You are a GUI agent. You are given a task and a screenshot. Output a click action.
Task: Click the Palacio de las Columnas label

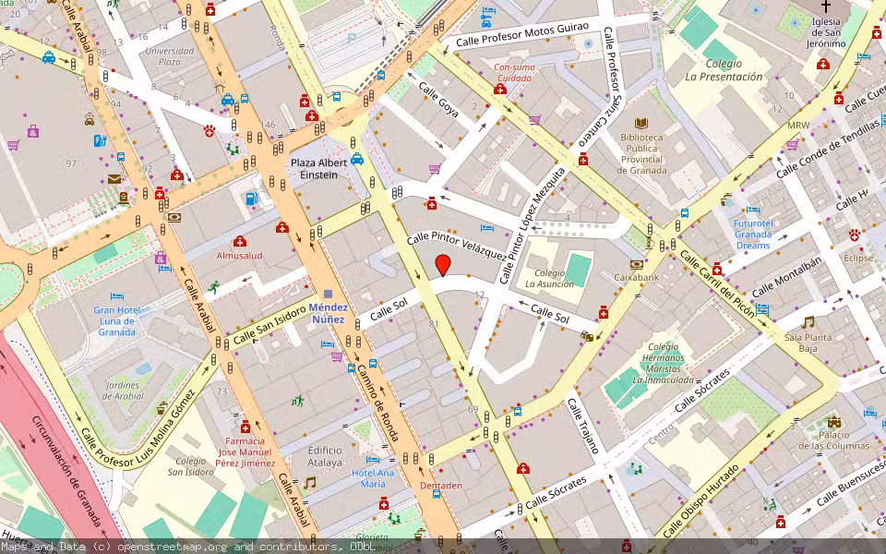coord(834,440)
